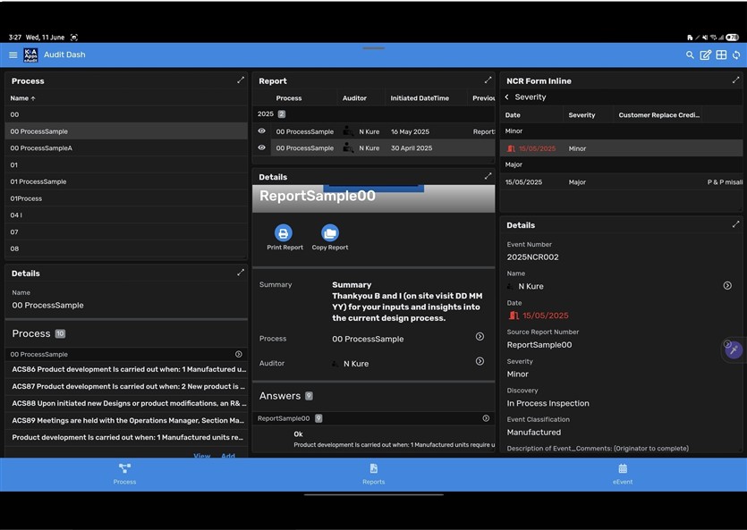
Task: Tap the edit pencil icon in header
Action: (705, 55)
